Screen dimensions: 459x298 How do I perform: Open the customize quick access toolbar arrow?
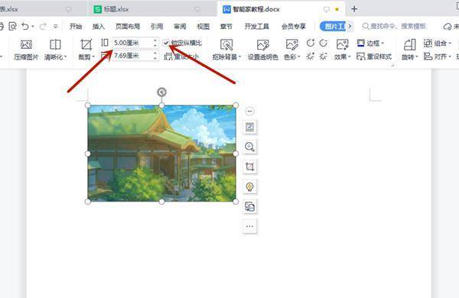click(56, 27)
